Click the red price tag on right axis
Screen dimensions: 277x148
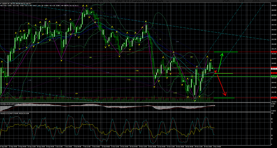point(273,52)
